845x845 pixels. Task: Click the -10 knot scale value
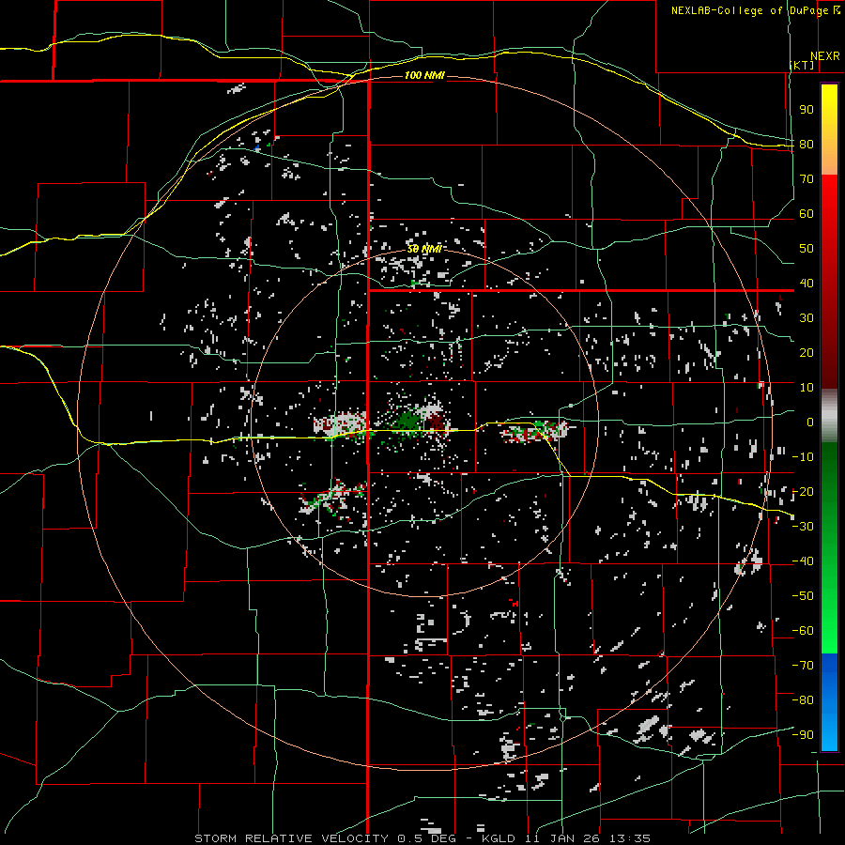[803, 457]
